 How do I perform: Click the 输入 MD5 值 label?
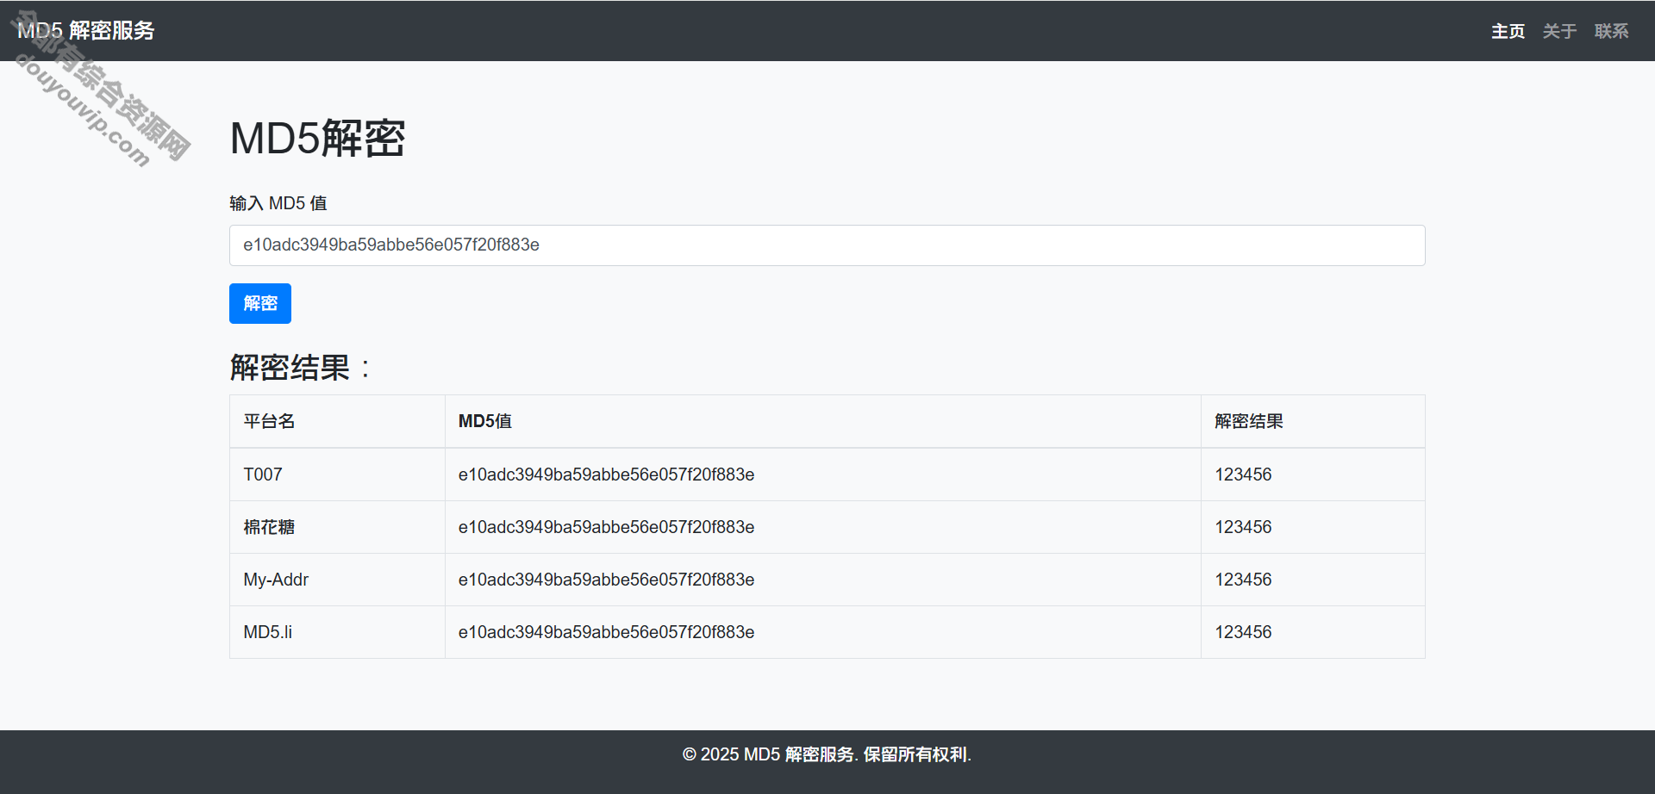pyautogui.click(x=278, y=203)
